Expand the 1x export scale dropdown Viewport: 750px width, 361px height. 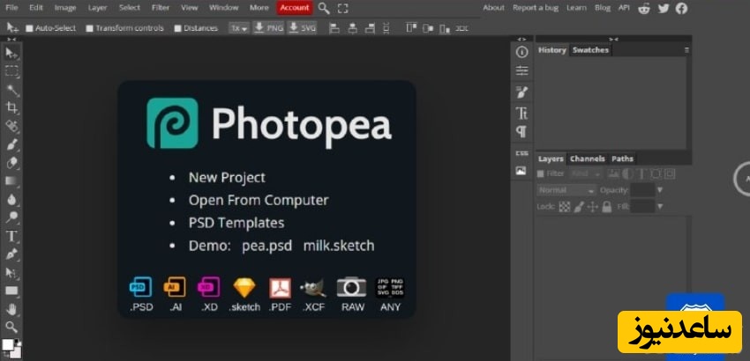coord(238,28)
